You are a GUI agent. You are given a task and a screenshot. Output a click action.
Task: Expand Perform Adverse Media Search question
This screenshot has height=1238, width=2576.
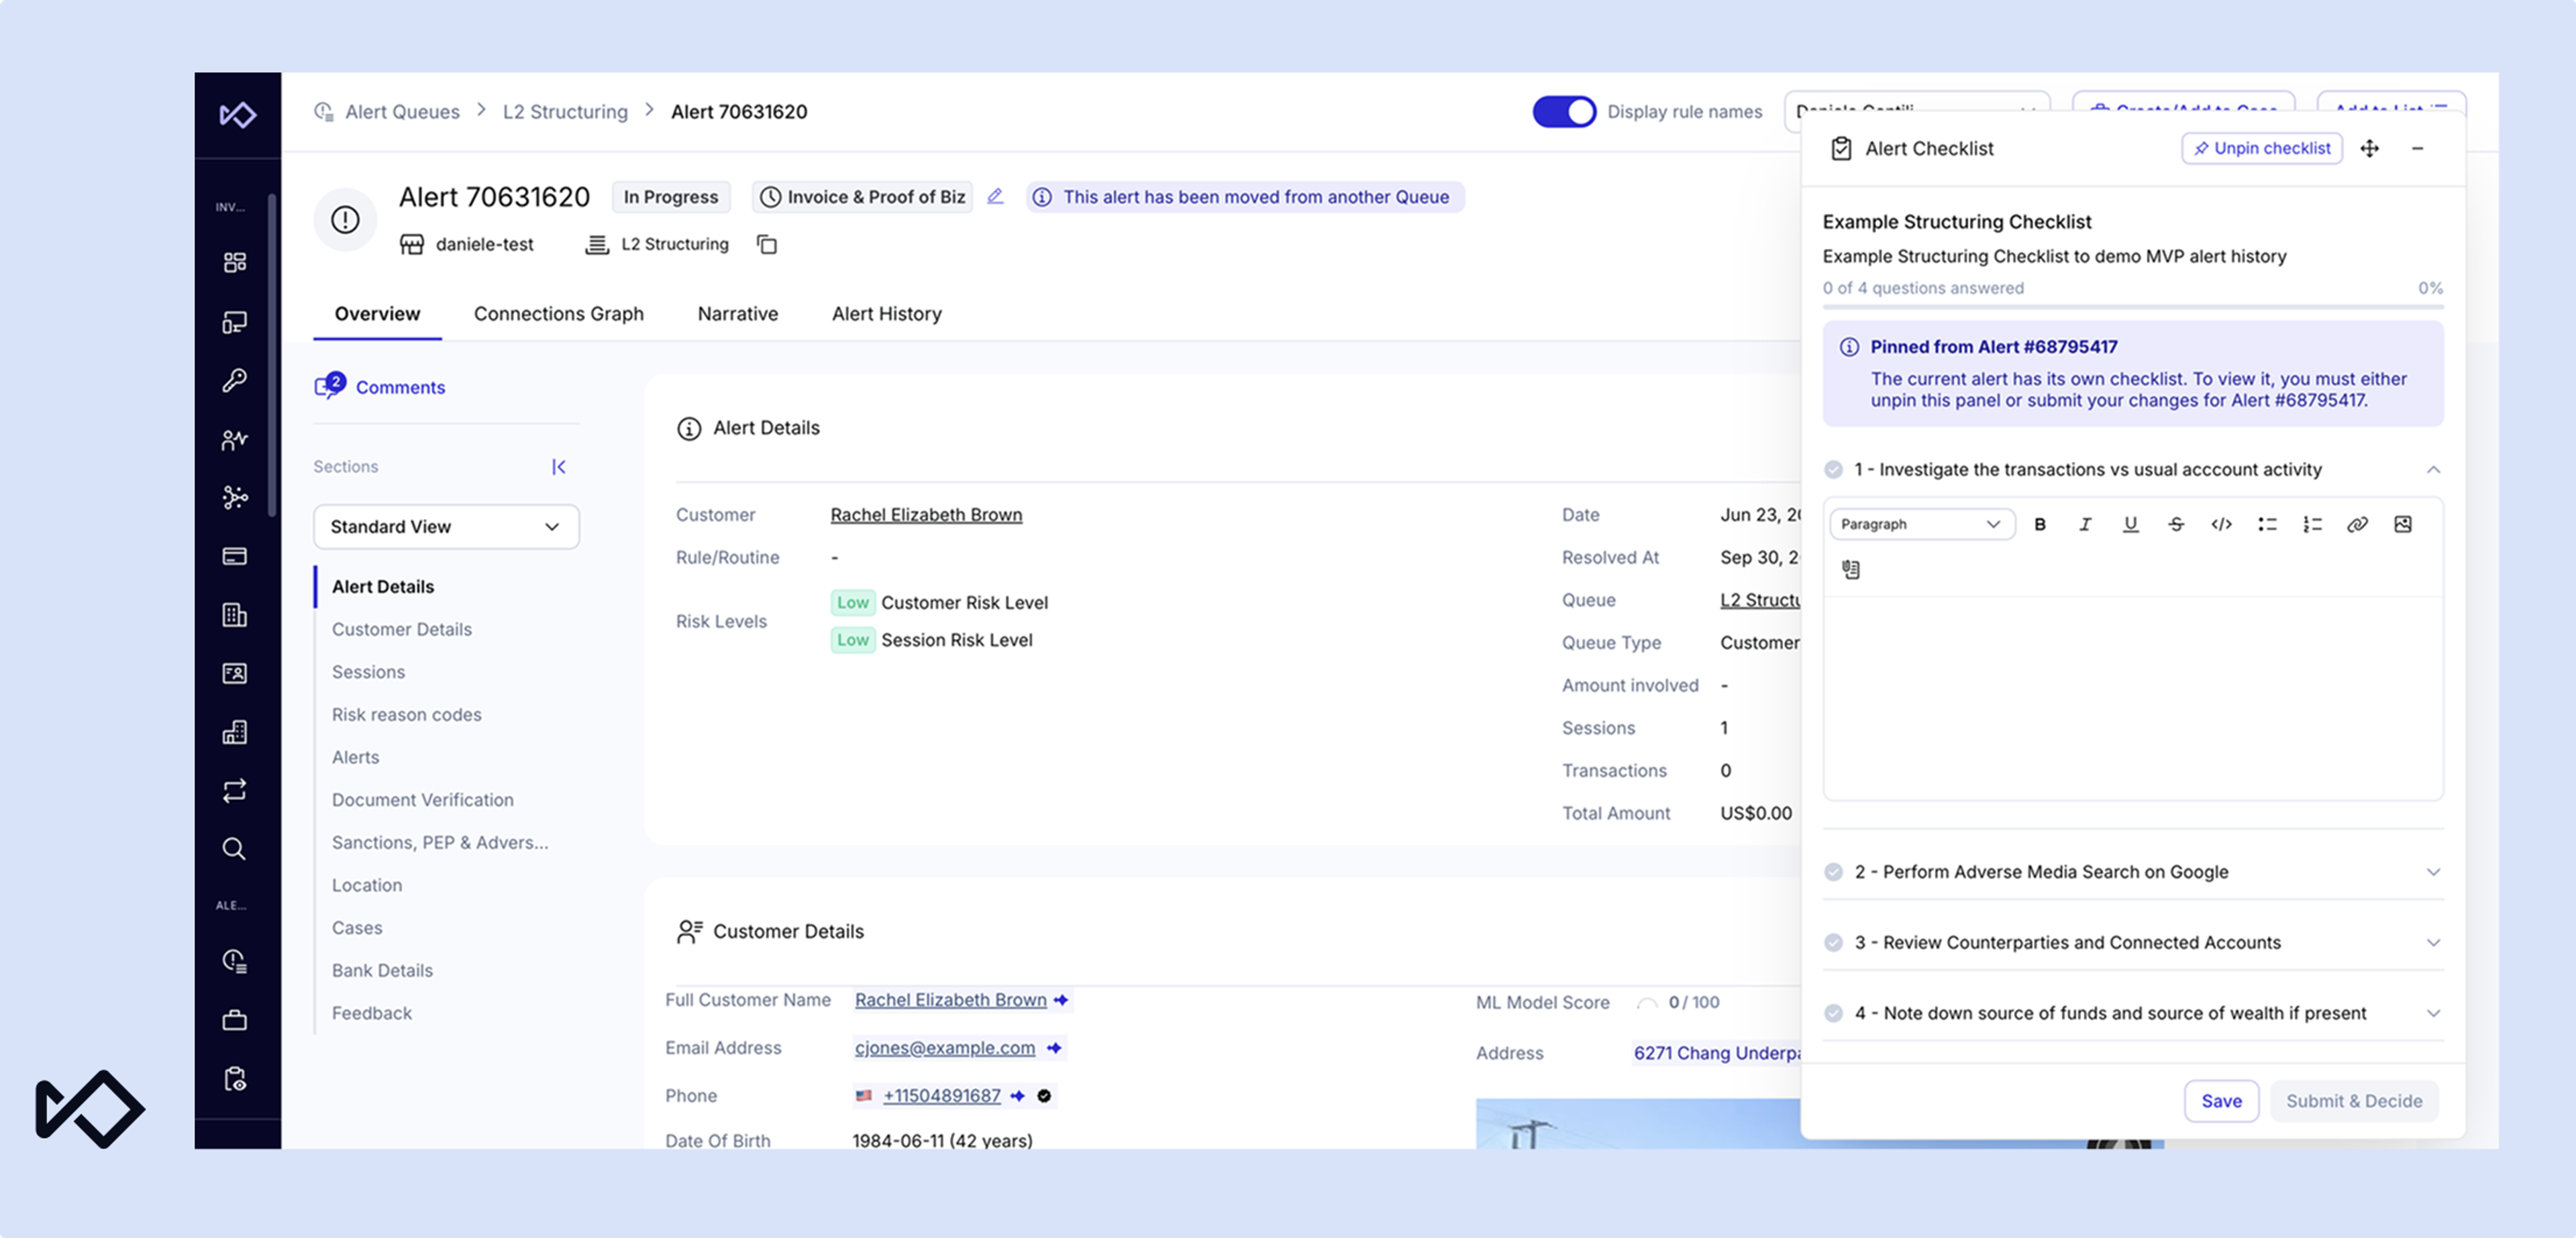tap(2433, 871)
